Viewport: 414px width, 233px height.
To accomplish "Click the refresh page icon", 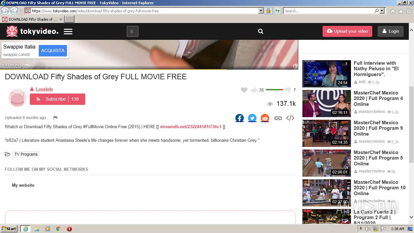I will coord(277,11).
